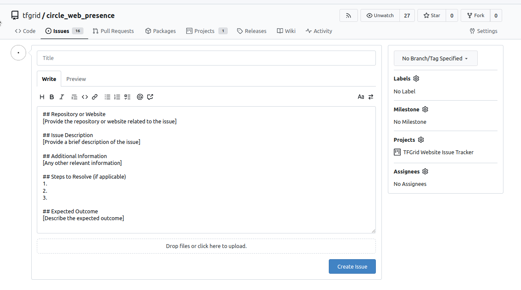Open the Labels gear selector
The height and width of the screenshot is (290, 521).
point(416,79)
